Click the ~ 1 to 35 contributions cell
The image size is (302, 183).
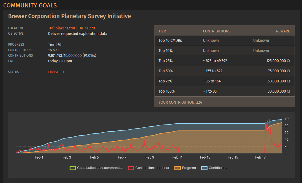tap(210, 92)
